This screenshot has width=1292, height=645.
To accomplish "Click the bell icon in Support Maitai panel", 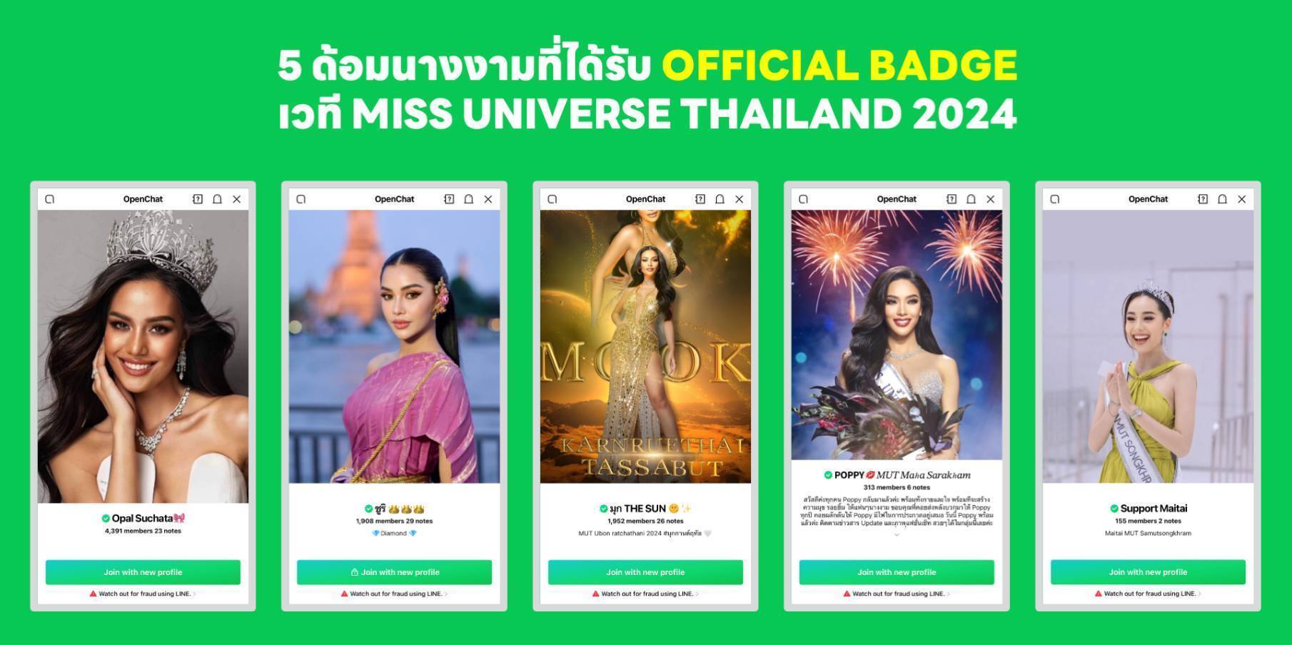I will coord(1222,199).
